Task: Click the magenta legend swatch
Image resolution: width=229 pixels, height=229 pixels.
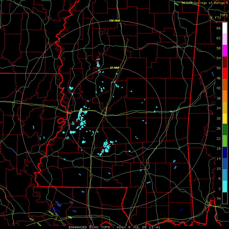Action: tap(225, 51)
